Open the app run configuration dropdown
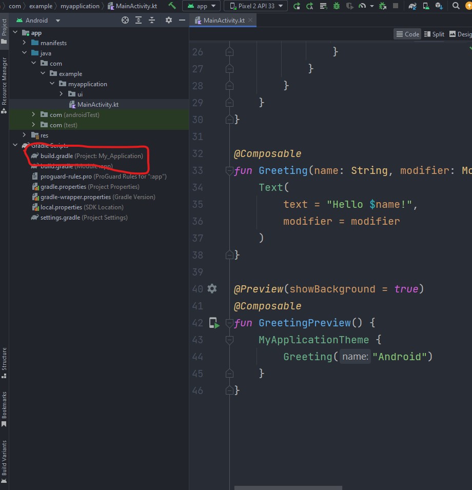 click(x=202, y=6)
